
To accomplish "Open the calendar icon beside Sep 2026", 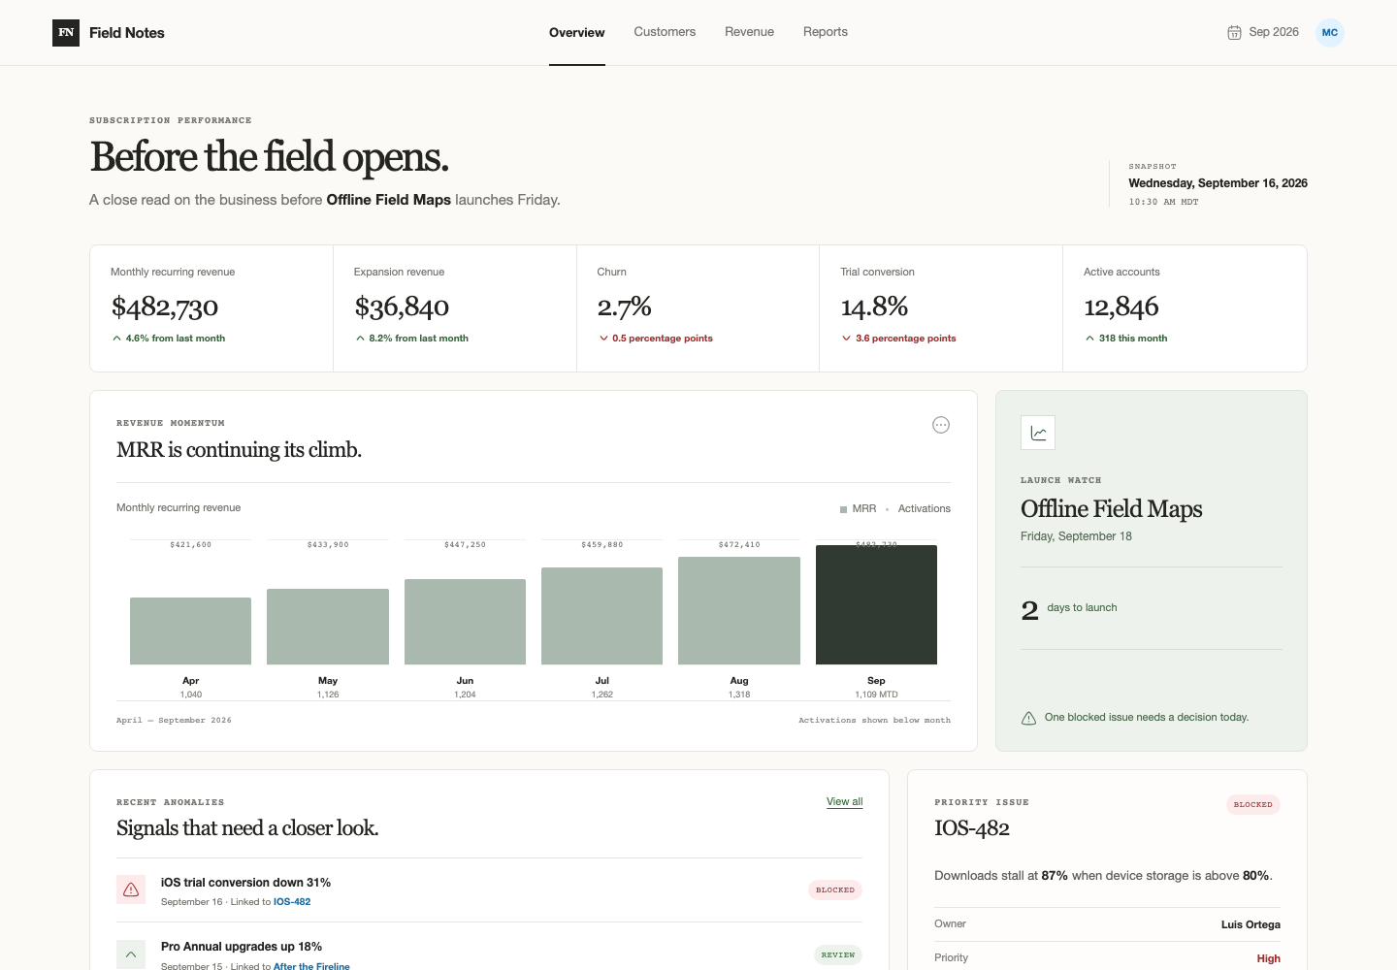I will point(1234,33).
